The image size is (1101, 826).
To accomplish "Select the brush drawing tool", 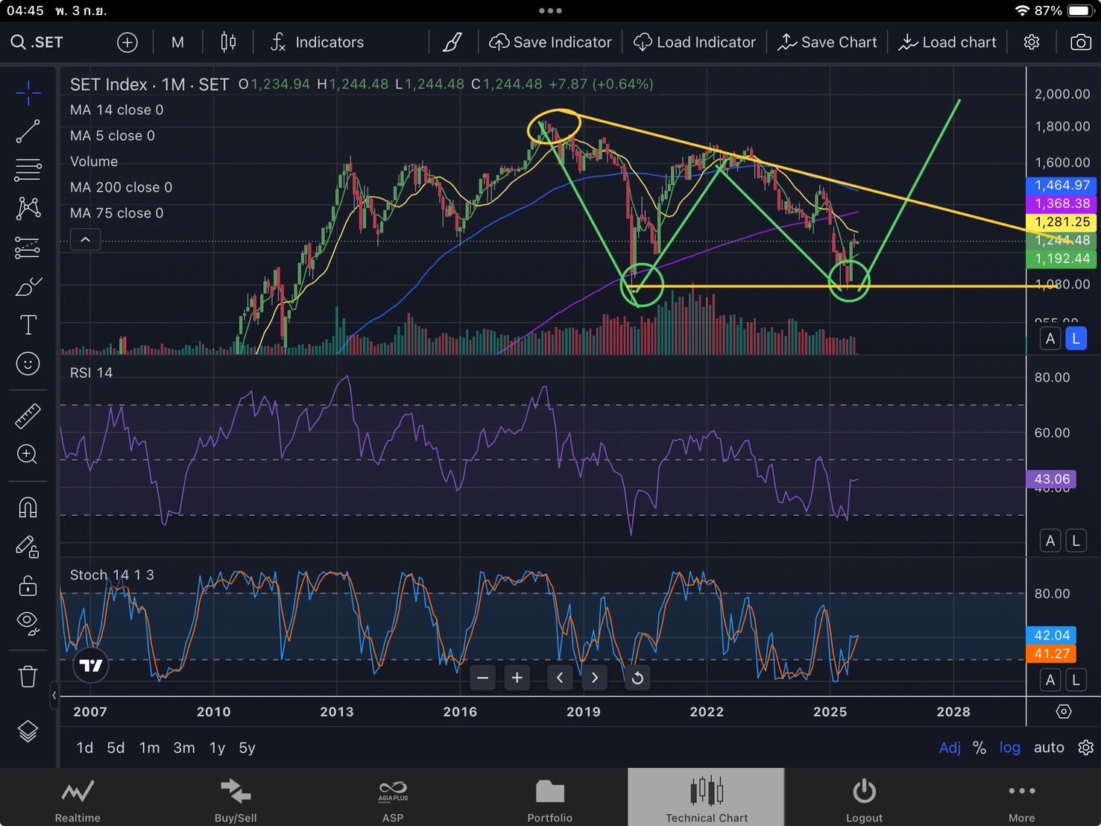I will click(x=28, y=286).
